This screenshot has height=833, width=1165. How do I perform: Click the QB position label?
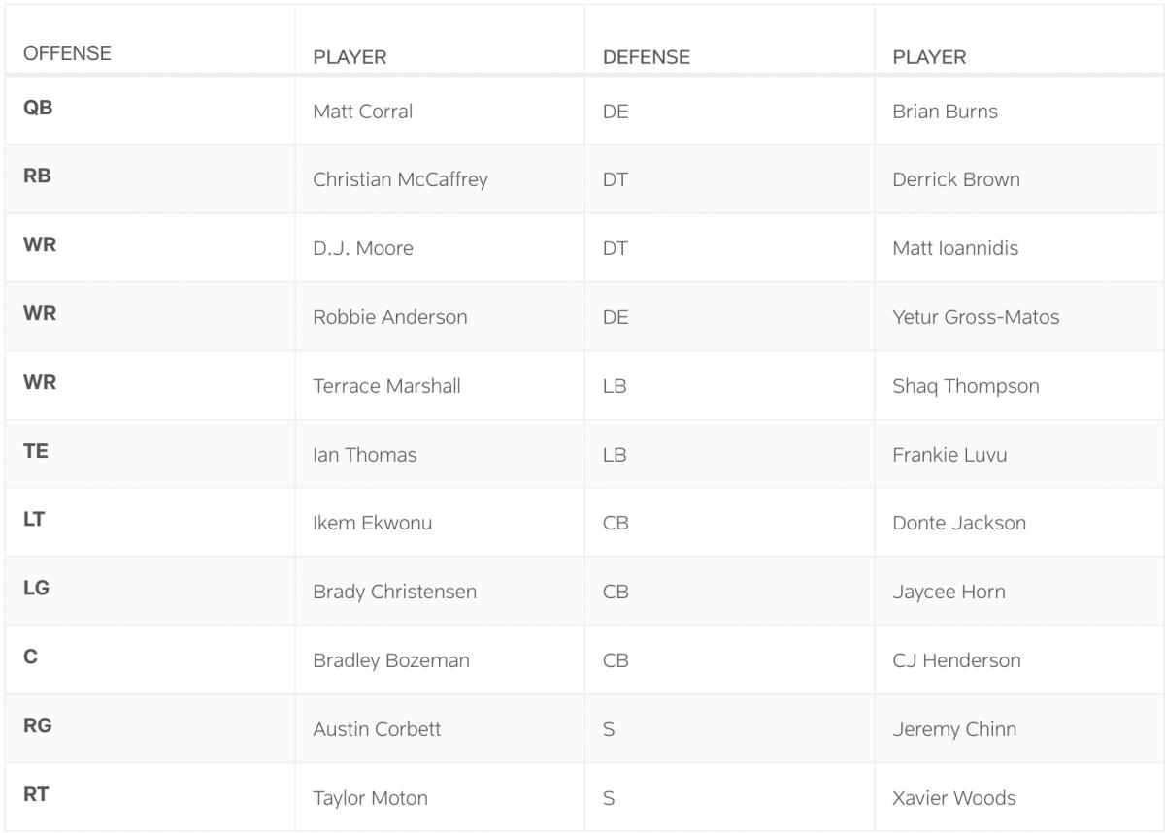(38, 109)
